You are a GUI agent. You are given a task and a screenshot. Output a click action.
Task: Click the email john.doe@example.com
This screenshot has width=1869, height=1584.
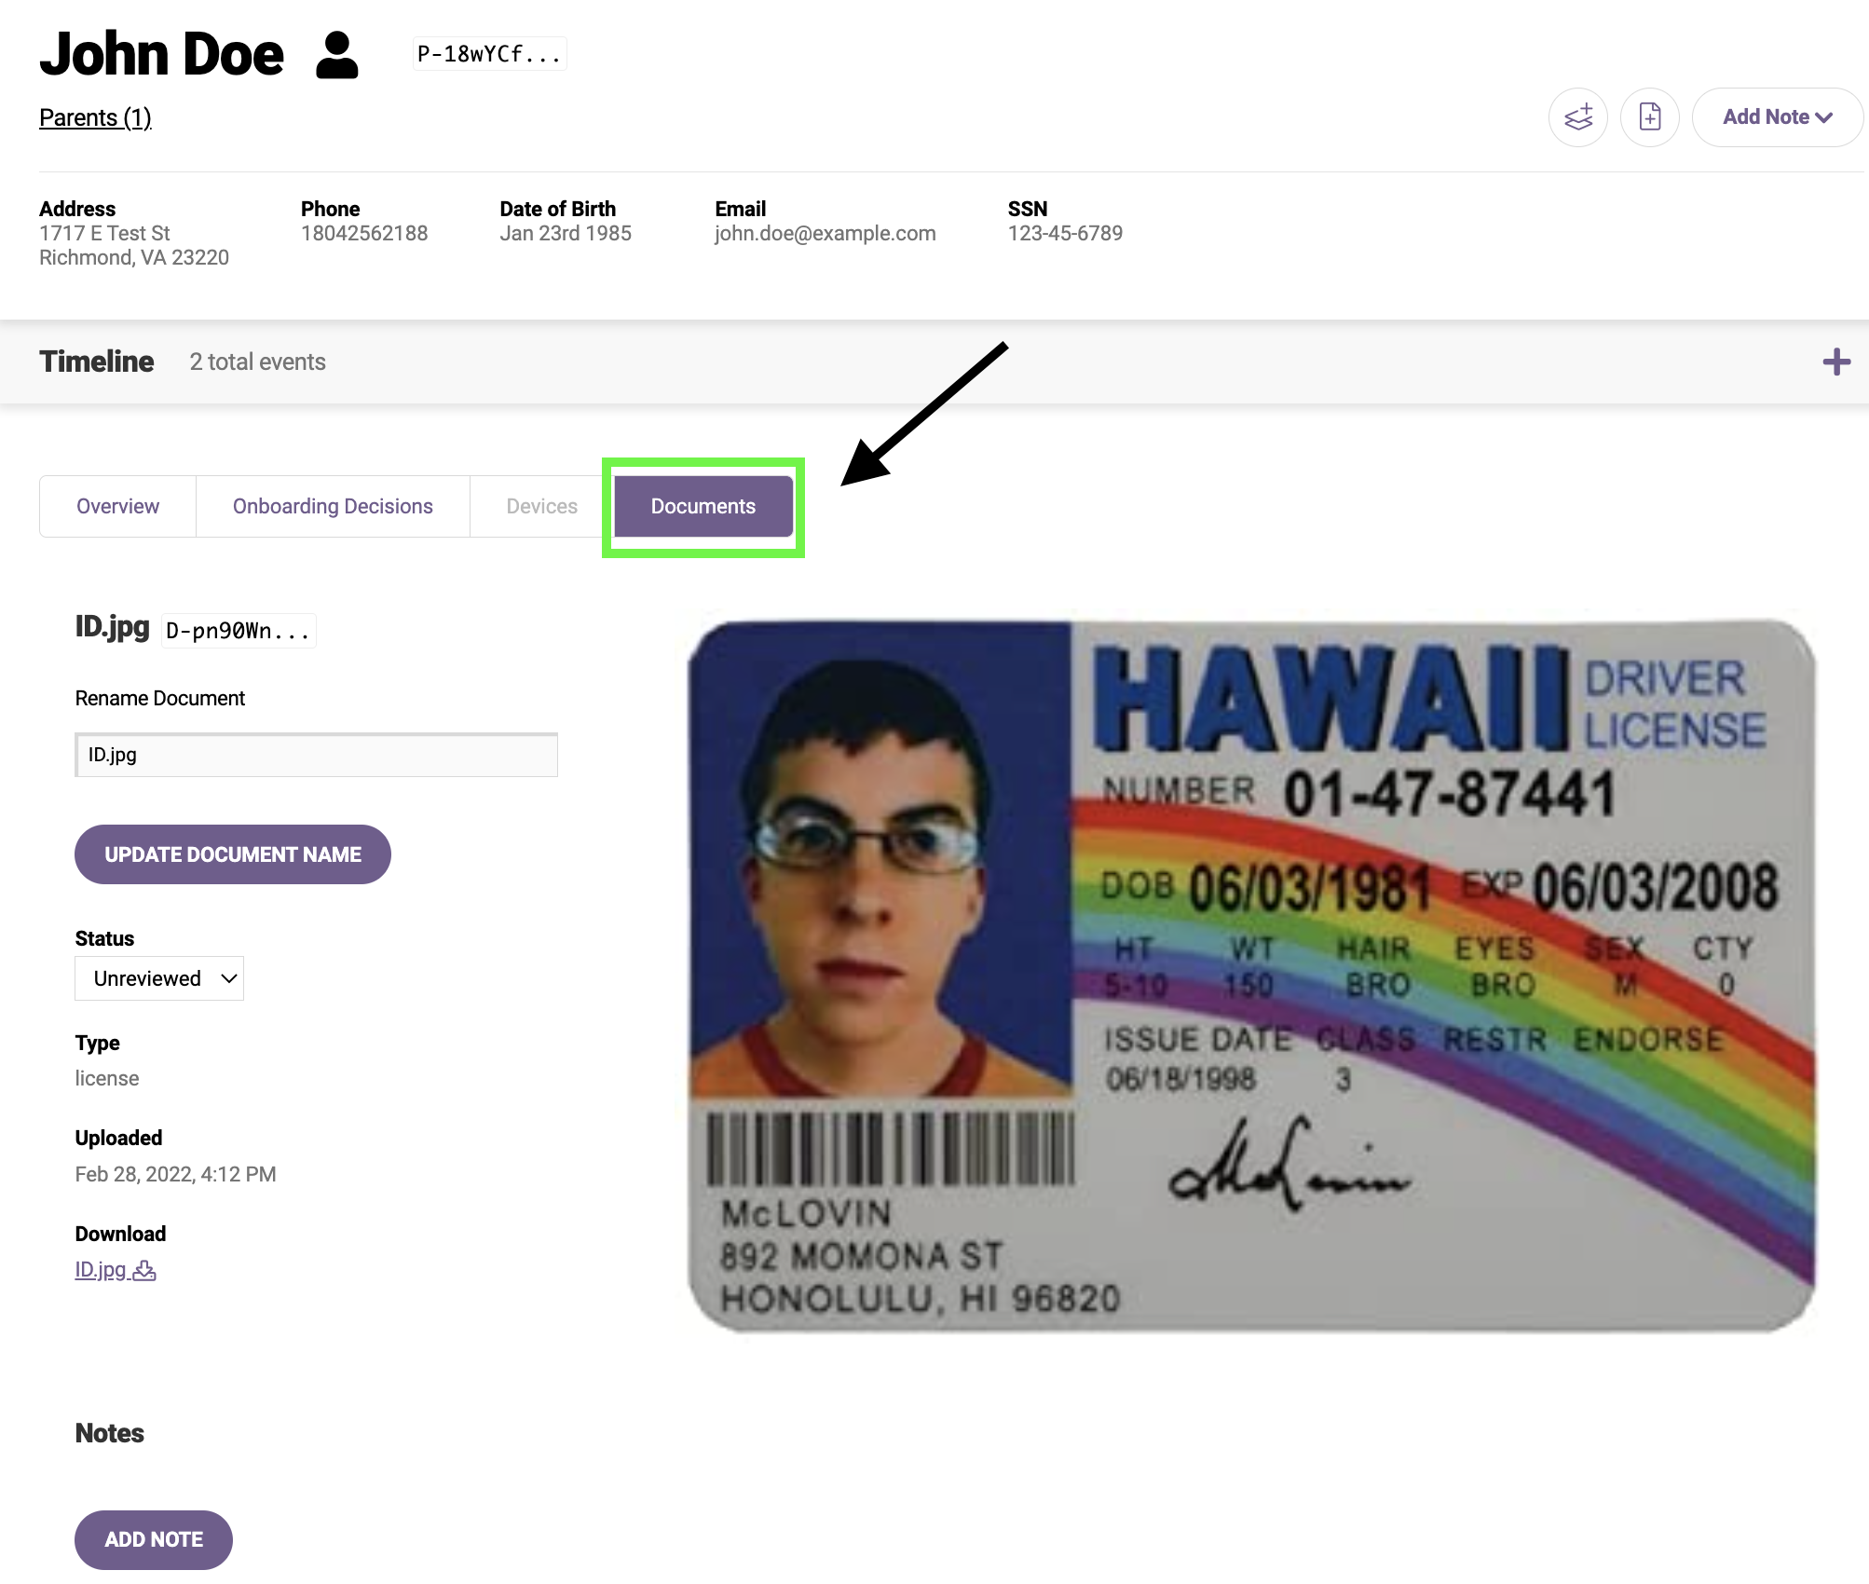[825, 233]
